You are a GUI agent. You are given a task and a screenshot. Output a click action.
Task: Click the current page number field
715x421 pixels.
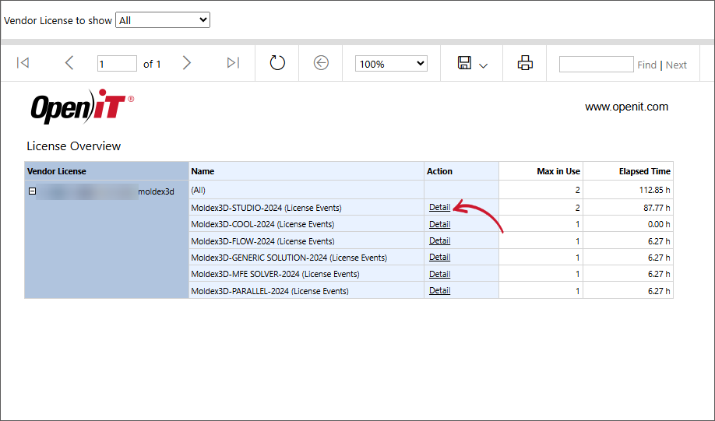point(117,64)
